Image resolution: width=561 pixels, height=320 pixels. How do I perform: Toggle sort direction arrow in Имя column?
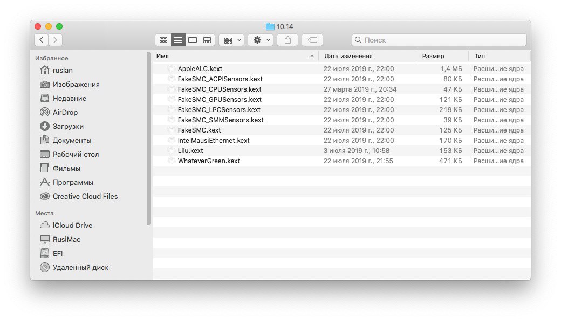coord(312,56)
